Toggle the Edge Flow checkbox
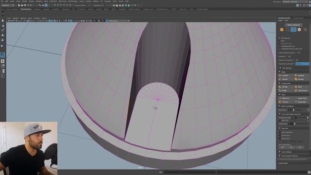 point(280,121)
